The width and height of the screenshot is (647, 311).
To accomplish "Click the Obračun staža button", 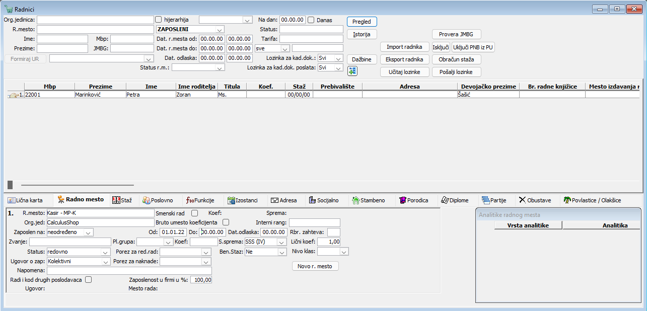I will click(x=457, y=59).
